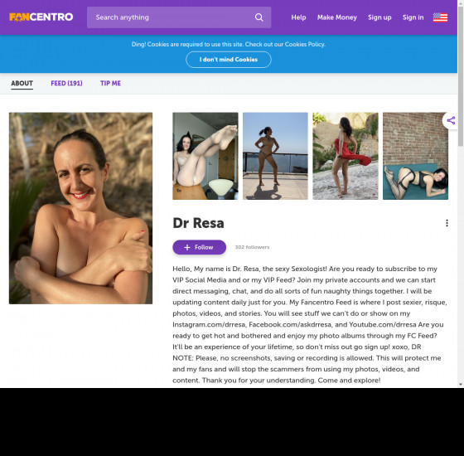Open the Help link

[x=298, y=17]
